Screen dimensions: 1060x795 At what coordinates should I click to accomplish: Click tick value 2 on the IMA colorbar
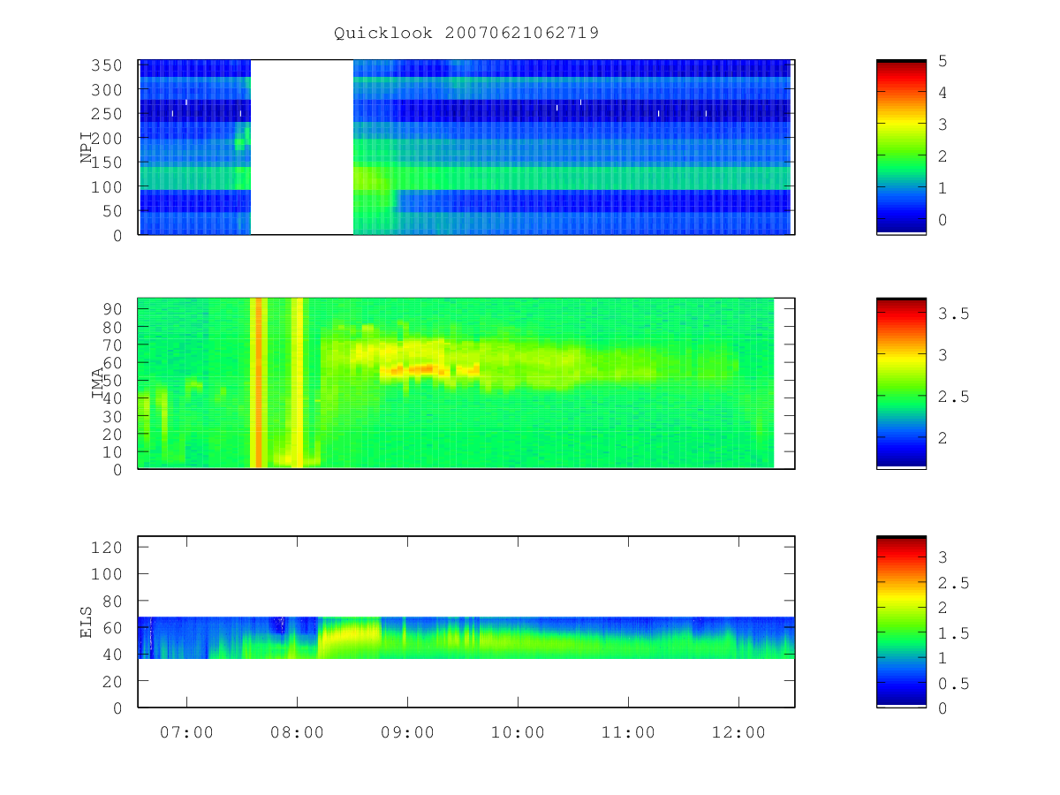(x=943, y=438)
